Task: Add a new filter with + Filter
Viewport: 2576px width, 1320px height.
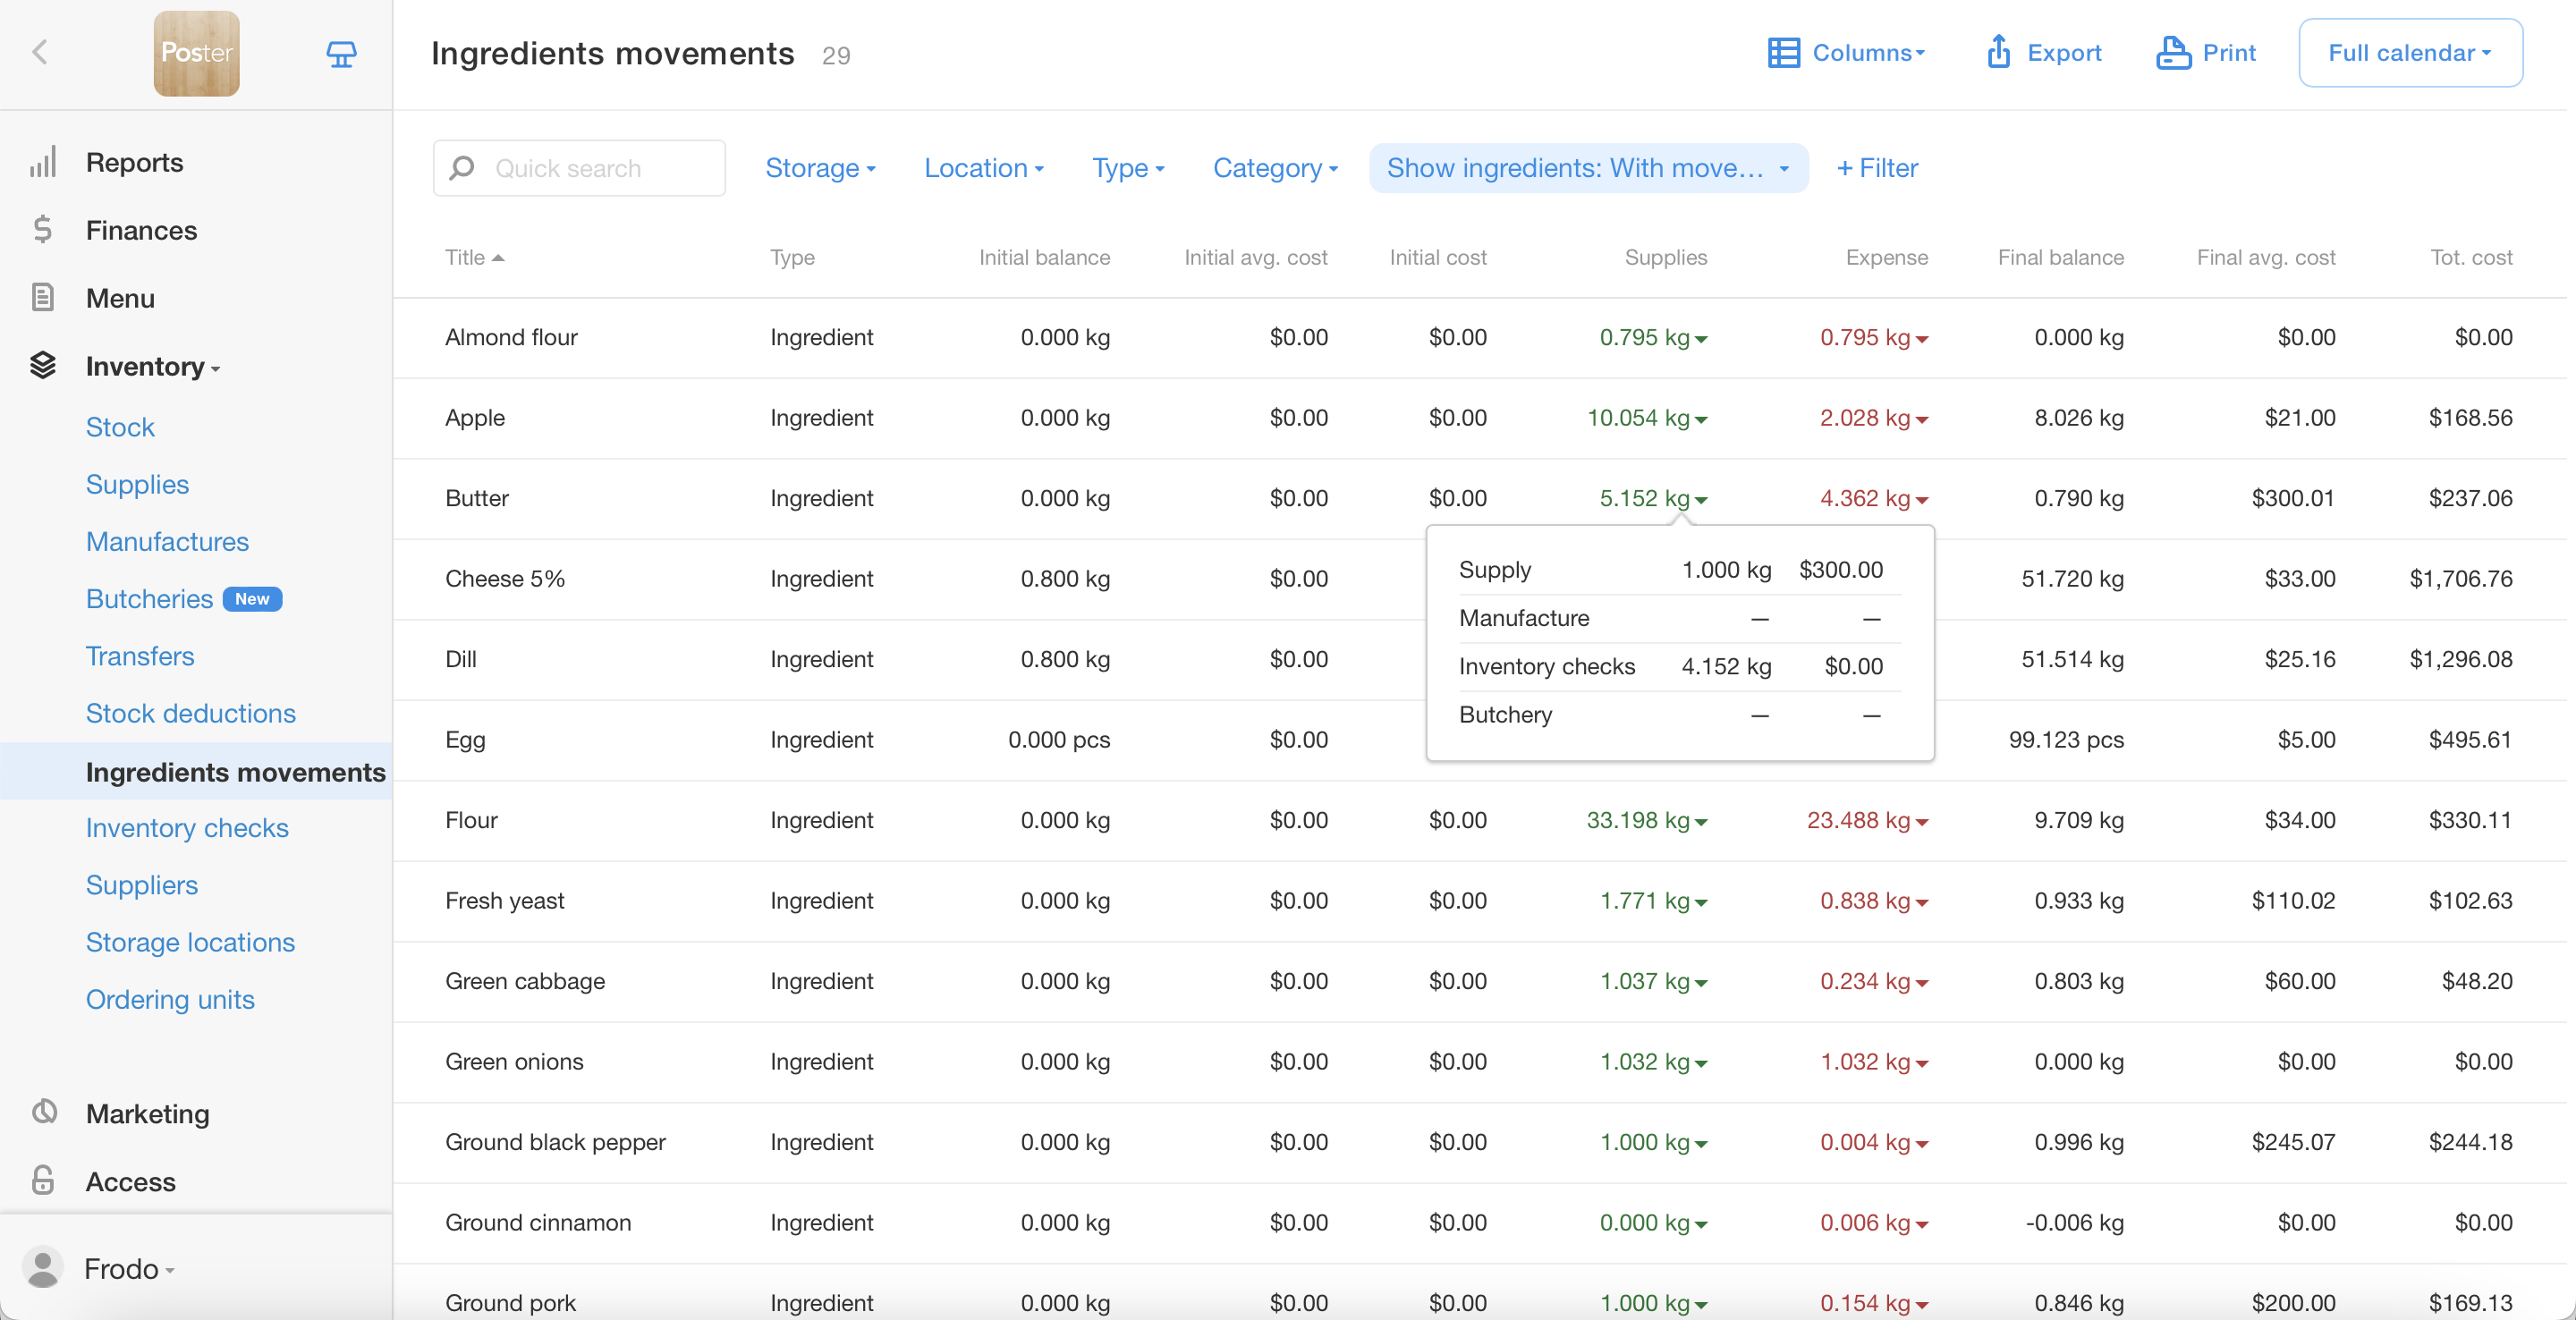Action: 1877,168
